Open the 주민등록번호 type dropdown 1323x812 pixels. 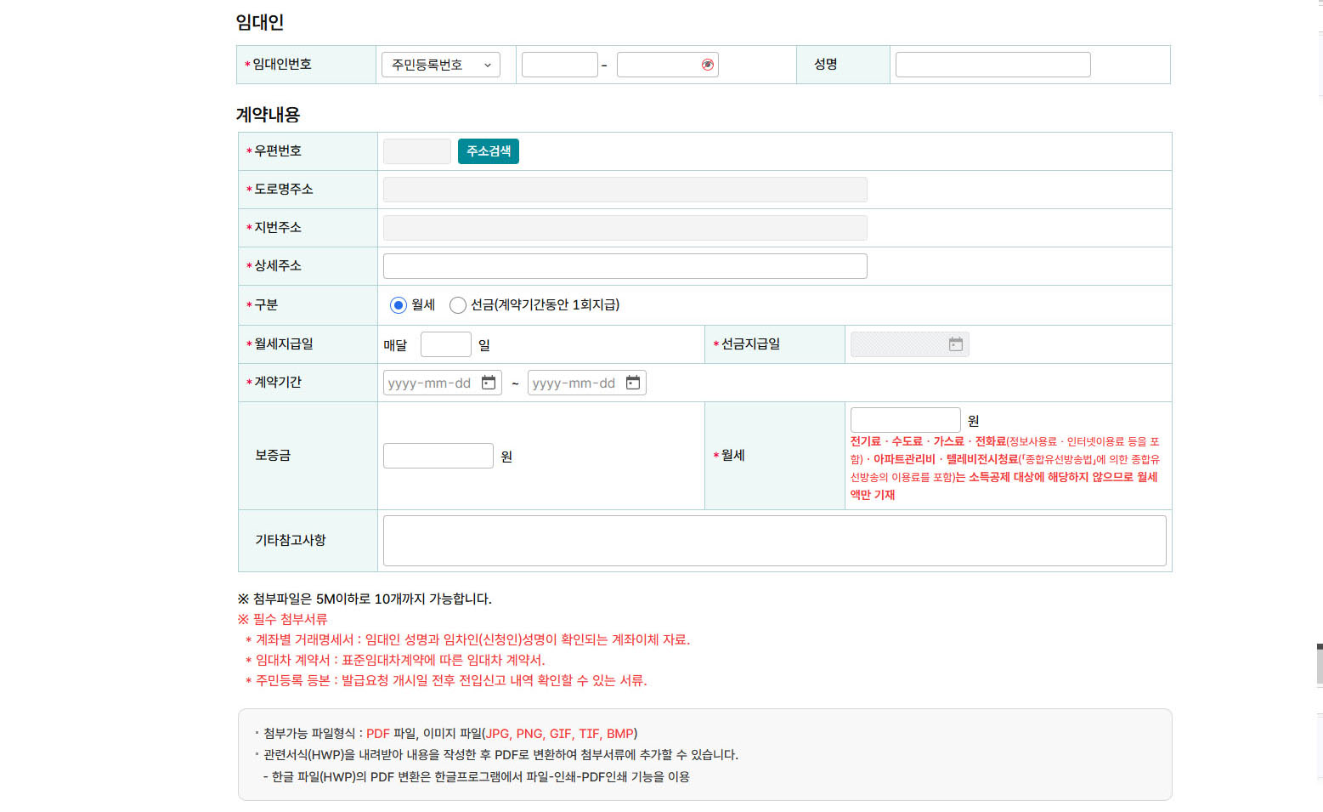coord(441,65)
